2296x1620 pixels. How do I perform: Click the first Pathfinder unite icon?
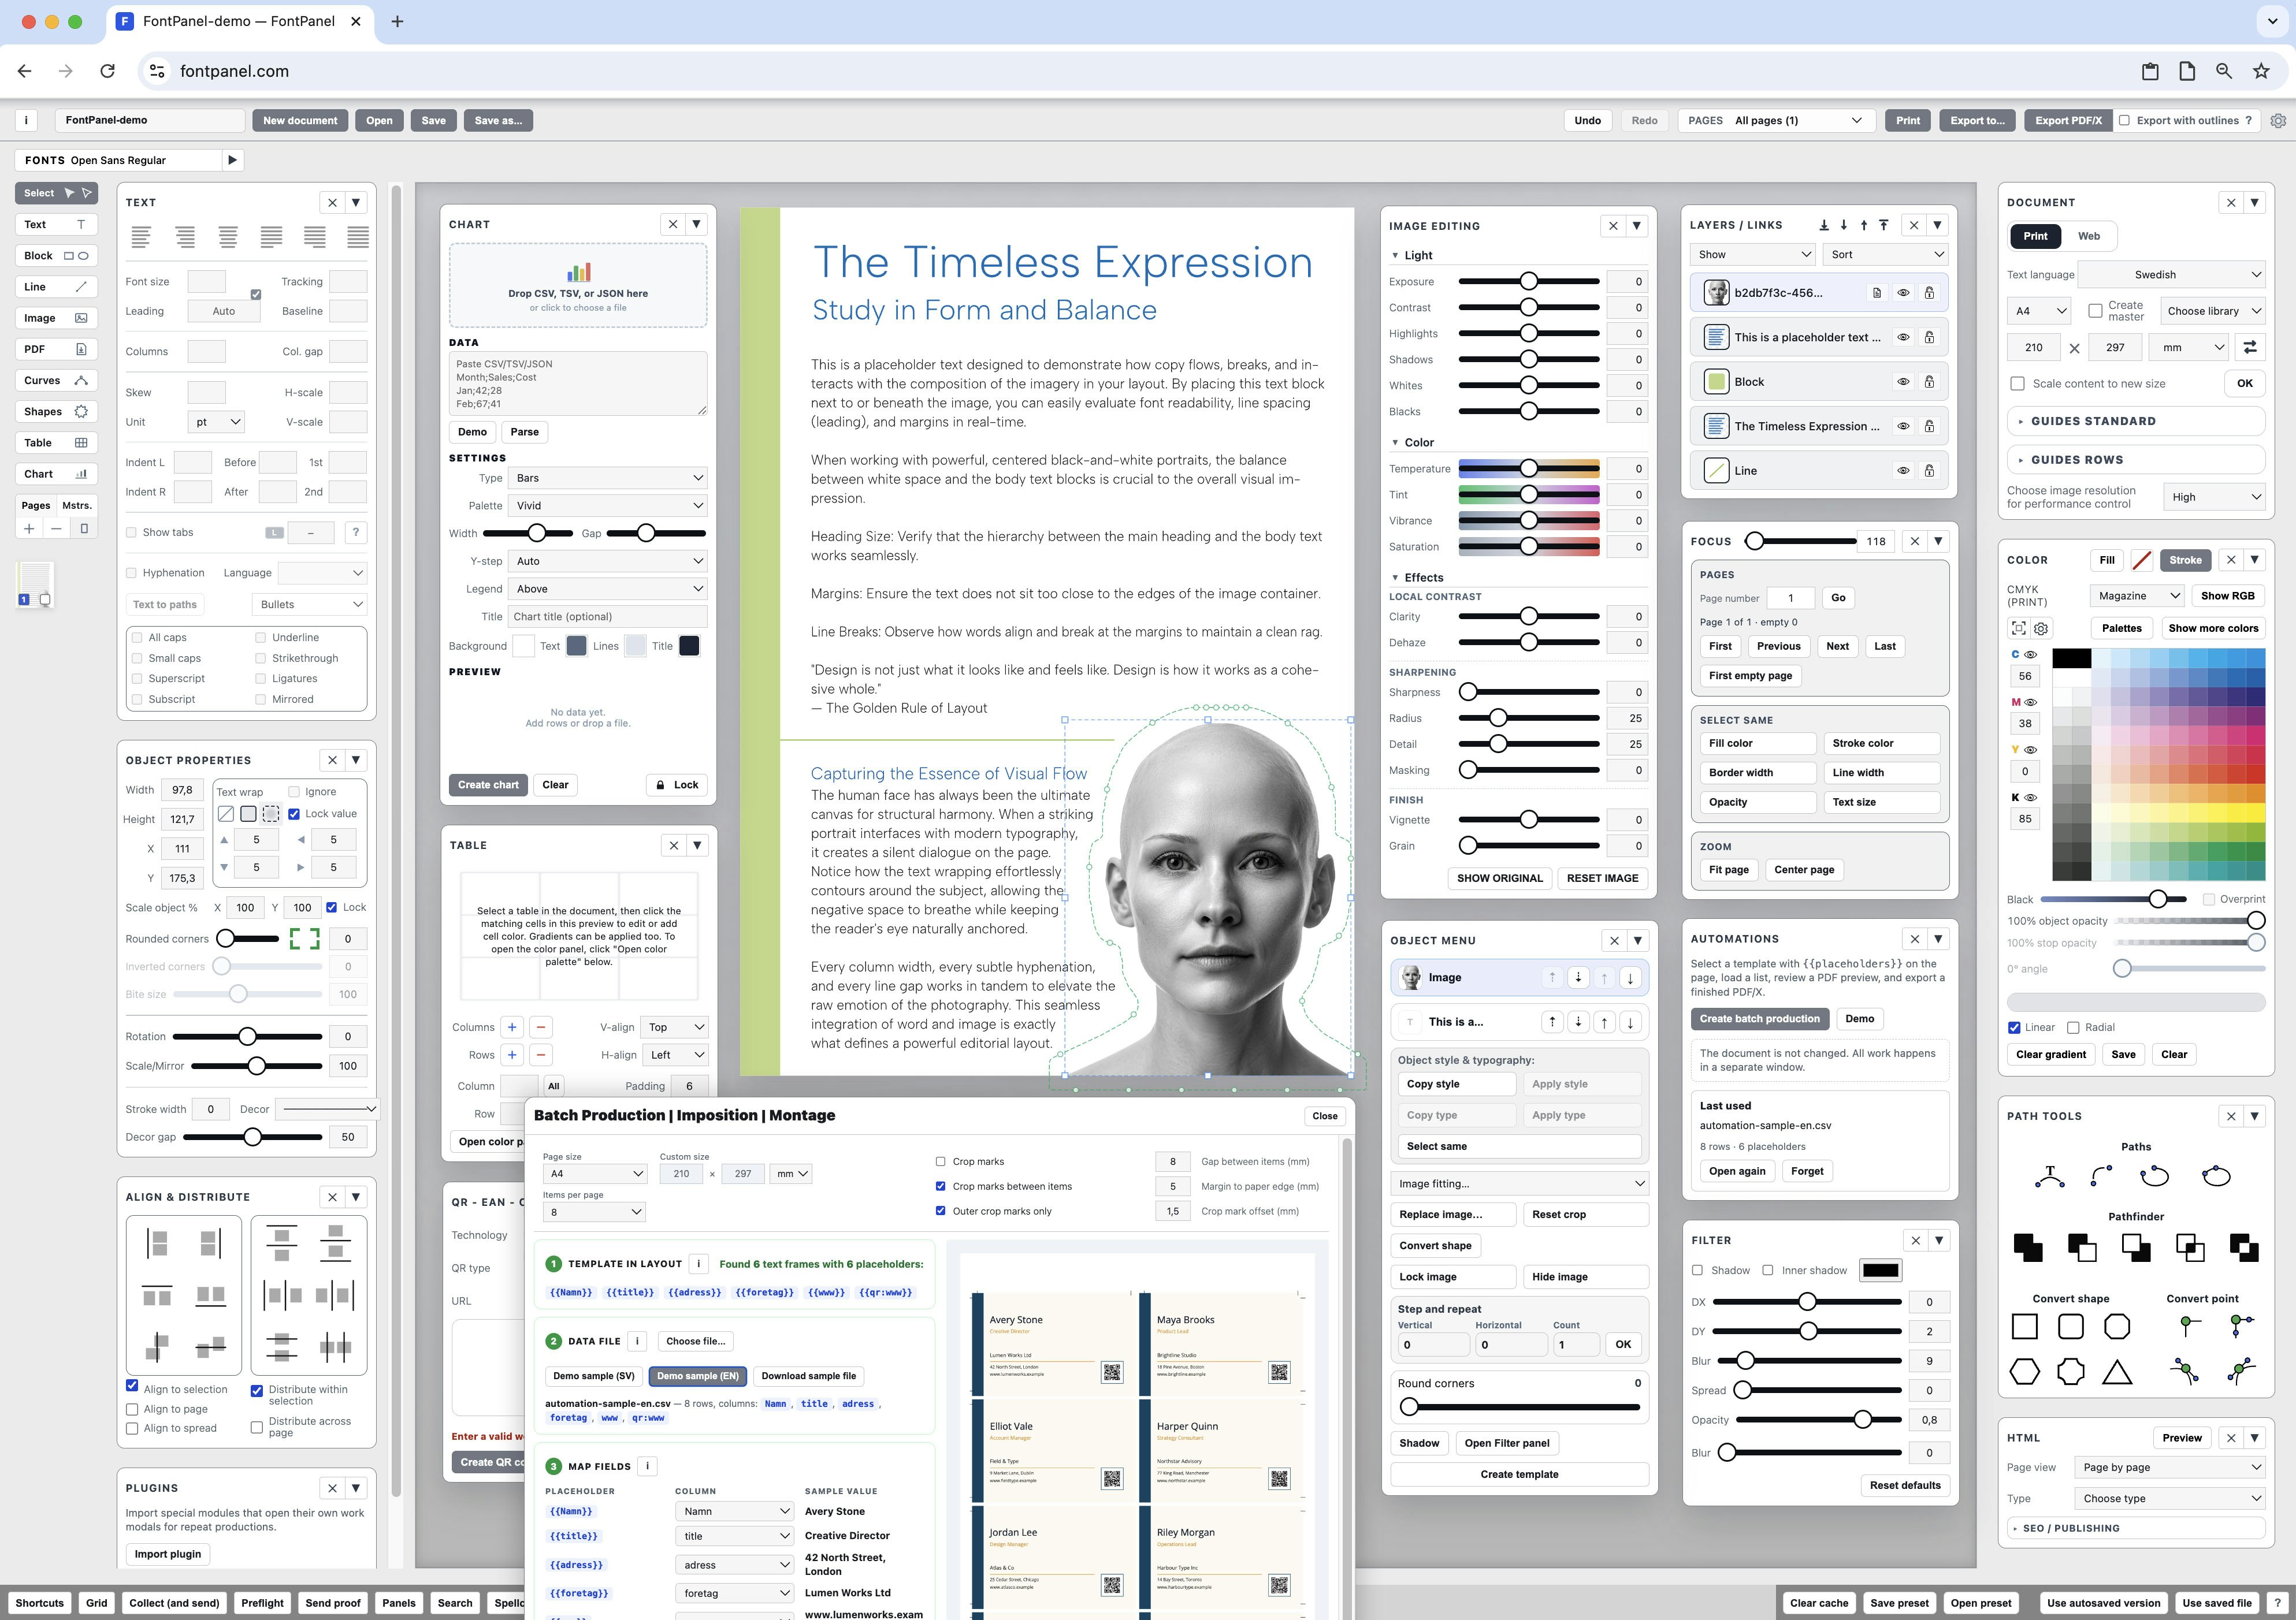[x=2027, y=1246]
